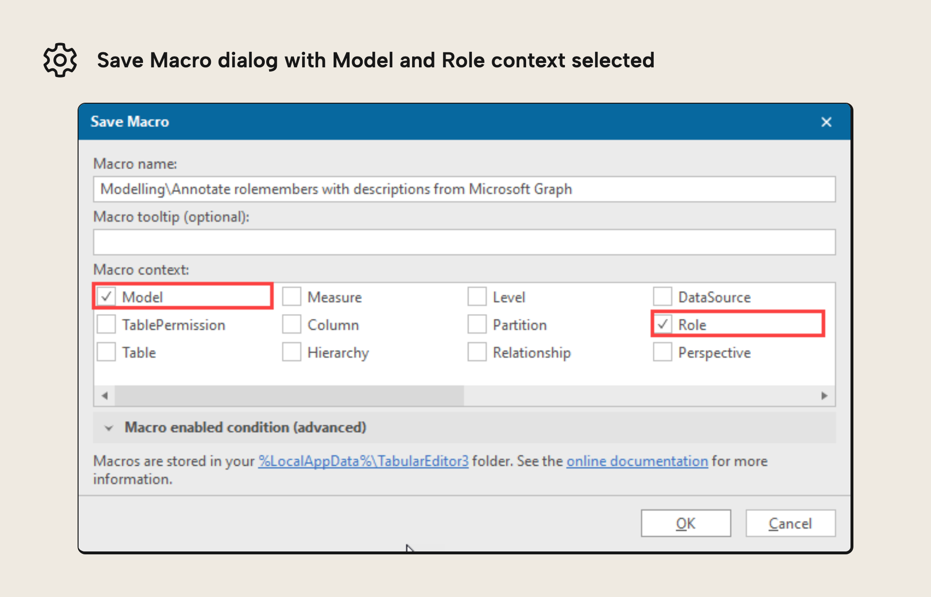This screenshot has height=597, width=931.
Task: Click the context list right scroll arrow
Action: click(824, 395)
